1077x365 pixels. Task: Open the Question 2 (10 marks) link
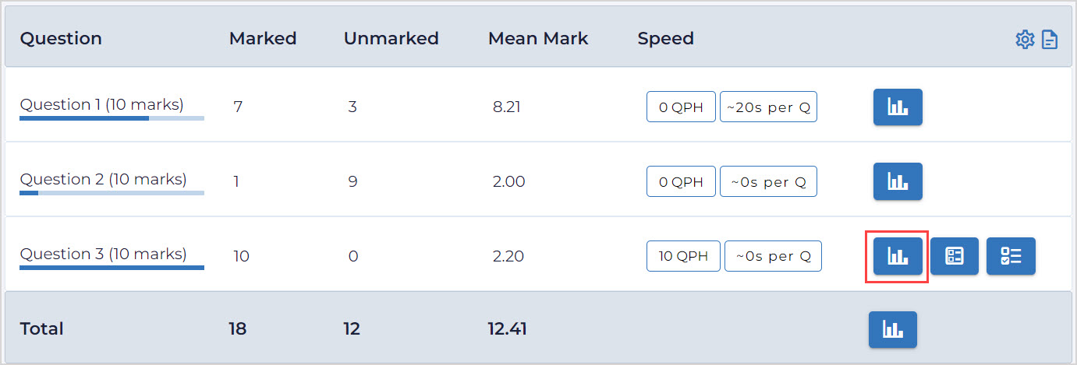pyautogui.click(x=103, y=179)
